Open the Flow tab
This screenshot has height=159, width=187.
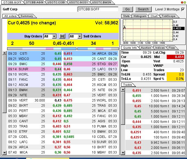[x=172, y=48]
